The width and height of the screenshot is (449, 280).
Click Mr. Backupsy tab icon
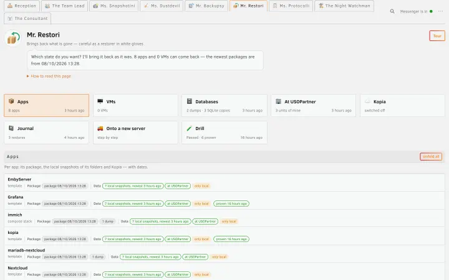[191, 6]
